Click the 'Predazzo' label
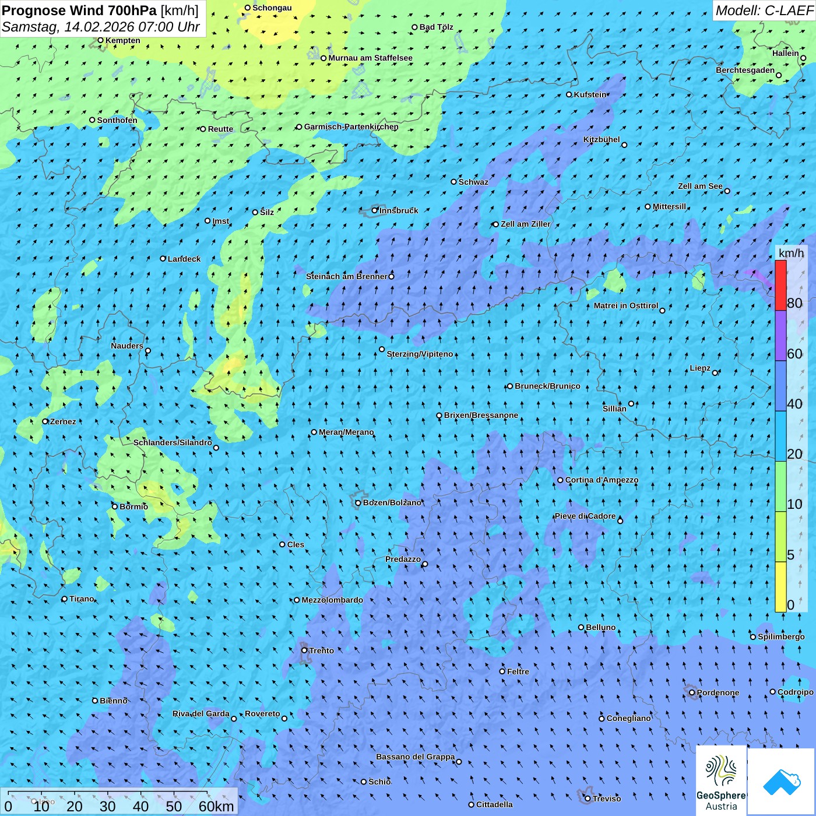 pyautogui.click(x=403, y=559)
